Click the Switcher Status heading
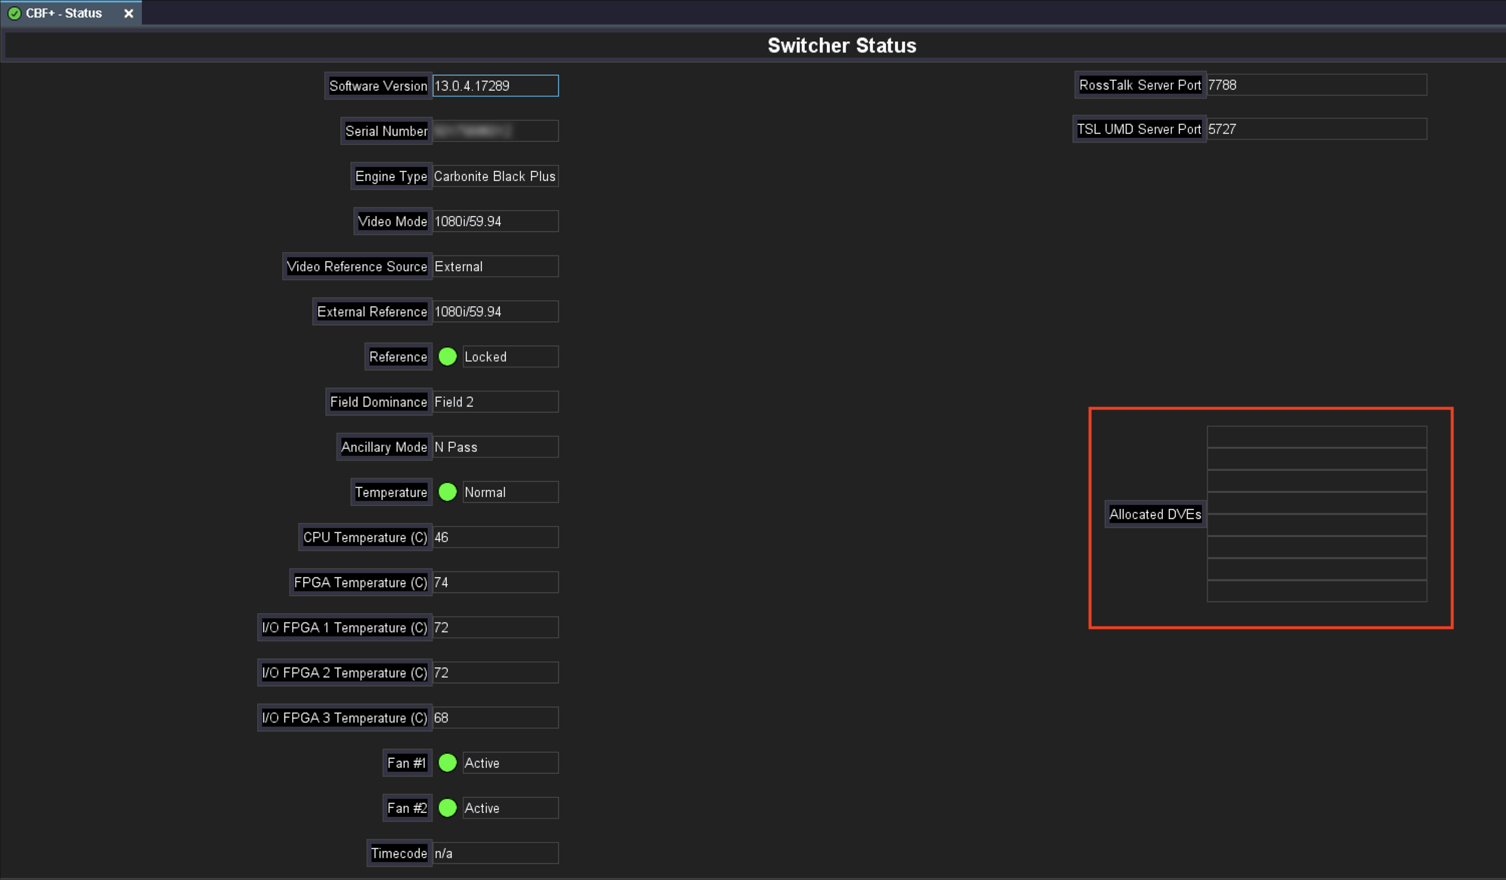The width and height of the screenshot is (1506, 880). click(x=841, y=45)
